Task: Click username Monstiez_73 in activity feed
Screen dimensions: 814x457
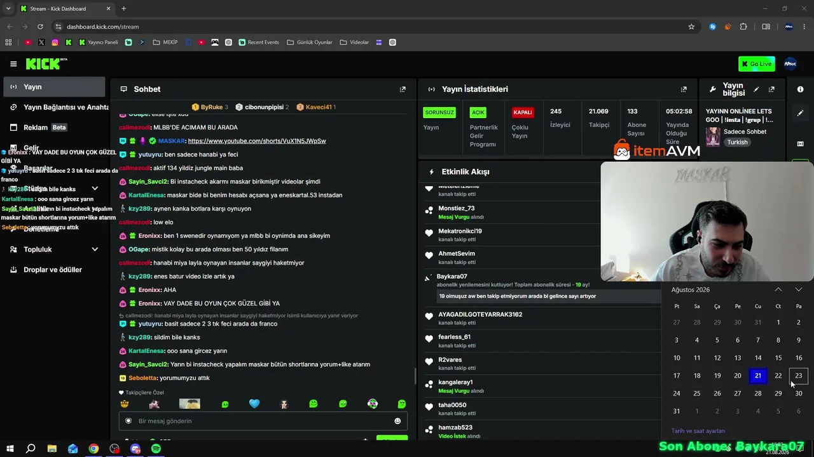Action: 457,208
